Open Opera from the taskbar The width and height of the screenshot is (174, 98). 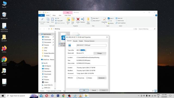coord(47,96)
